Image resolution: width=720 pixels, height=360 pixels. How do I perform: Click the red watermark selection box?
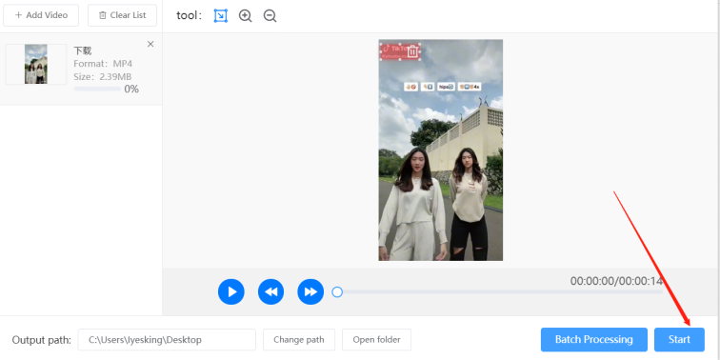point(399,51)
